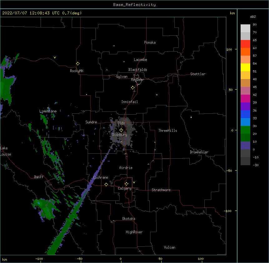Click the -50 tick on right axis

(229, 171)
